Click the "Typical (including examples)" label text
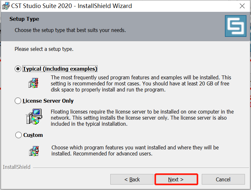Screen dimensions: 251x190 (60, 69)
